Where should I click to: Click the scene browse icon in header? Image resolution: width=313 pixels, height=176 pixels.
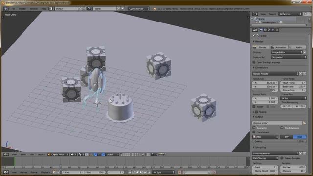[90, 9]
